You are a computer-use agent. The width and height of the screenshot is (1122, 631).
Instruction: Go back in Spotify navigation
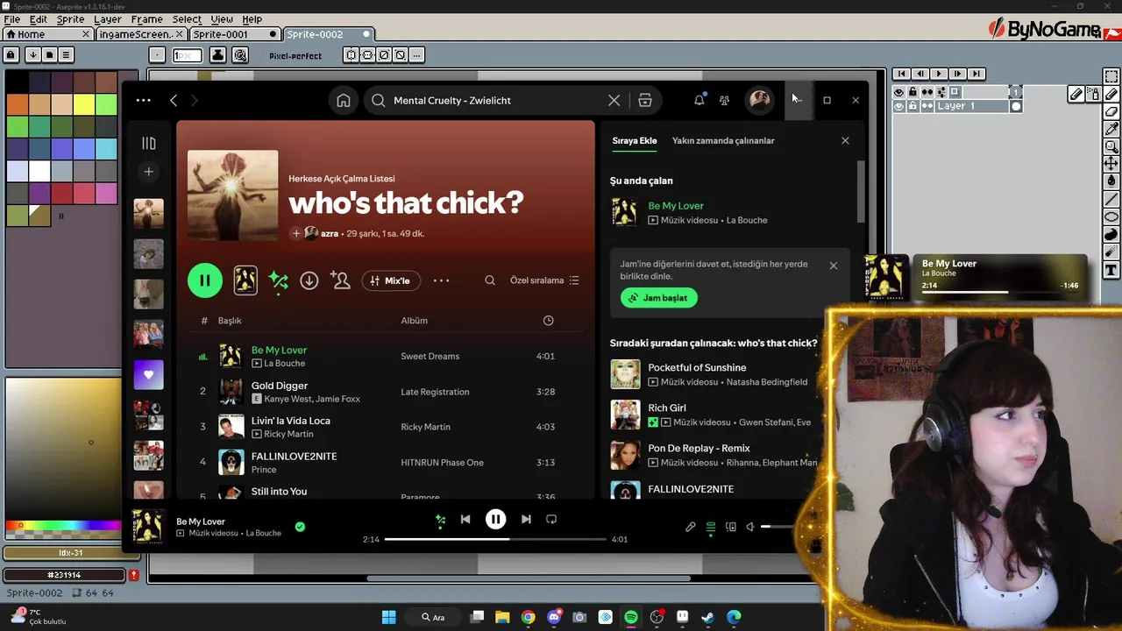(x=174, y=100)
